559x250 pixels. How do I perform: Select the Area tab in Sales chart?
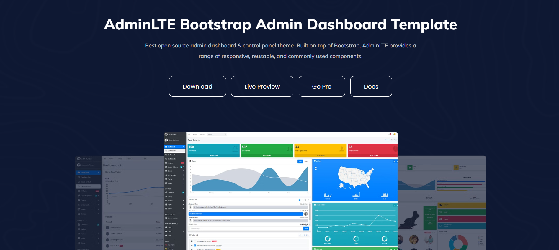(300, 161)
